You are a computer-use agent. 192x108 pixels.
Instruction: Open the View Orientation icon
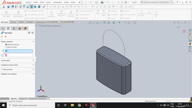coord(109,23)
